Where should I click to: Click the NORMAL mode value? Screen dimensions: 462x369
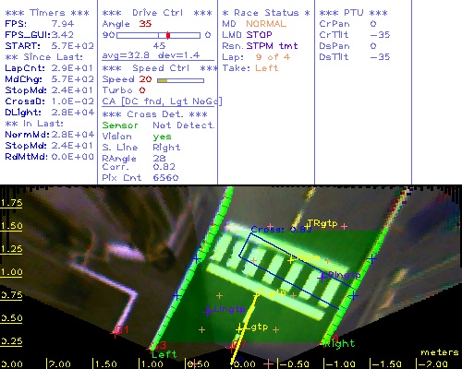click(266, 24)
